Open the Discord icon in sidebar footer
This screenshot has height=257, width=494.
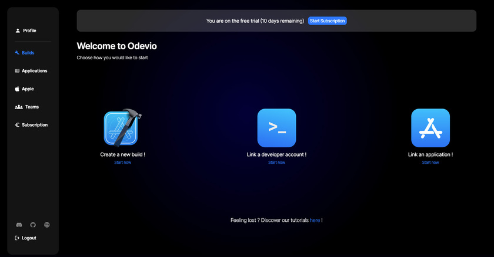pos(19,225)
